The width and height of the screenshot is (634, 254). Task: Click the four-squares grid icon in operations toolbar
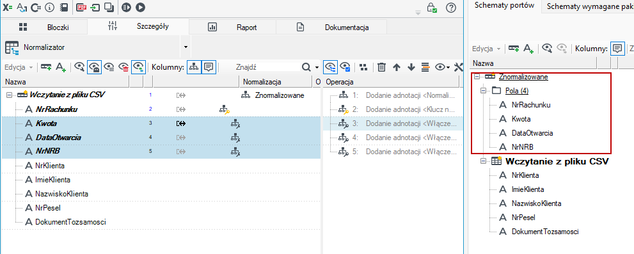tap(363, 67)
